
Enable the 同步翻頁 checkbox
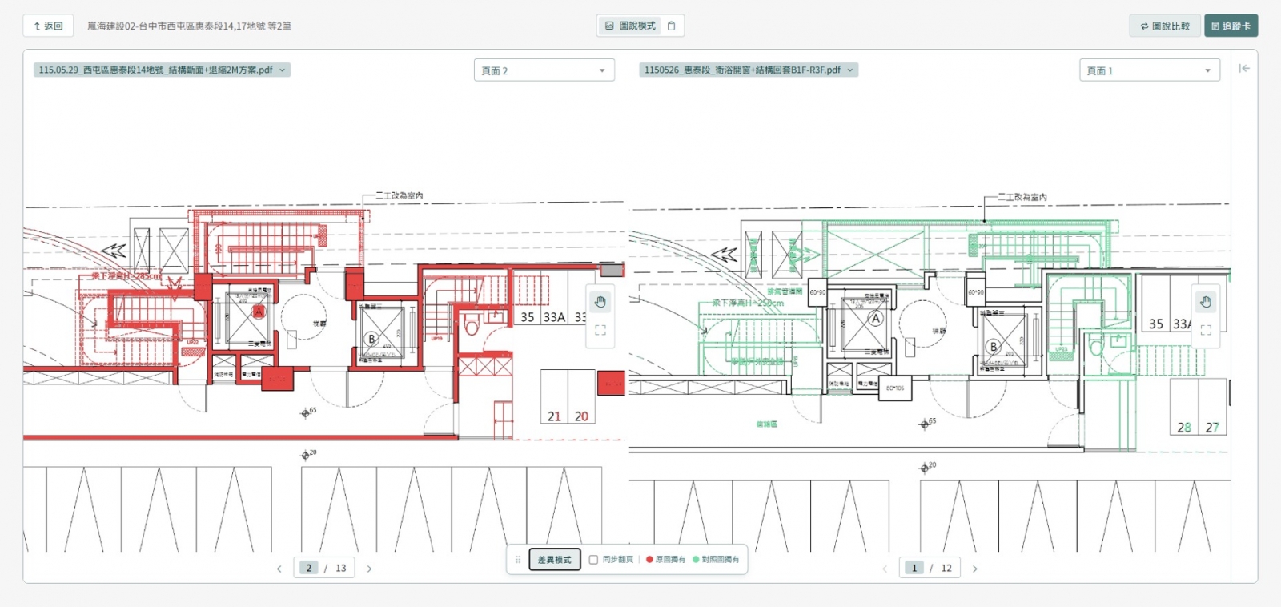[593, 560]
